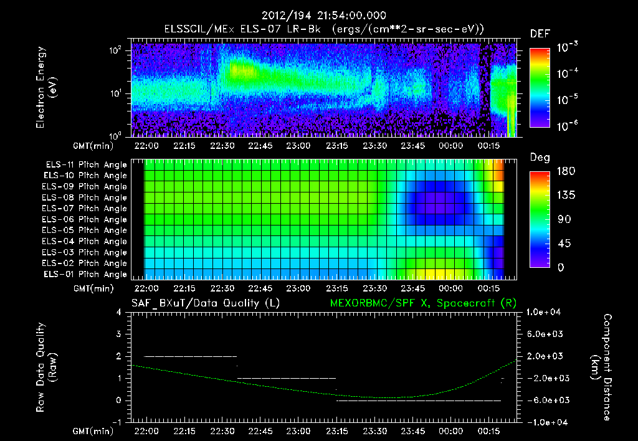The image size is (638, 441).
Task: Click the 6.0e+03 component distance tick
Action: coord(545,334)
